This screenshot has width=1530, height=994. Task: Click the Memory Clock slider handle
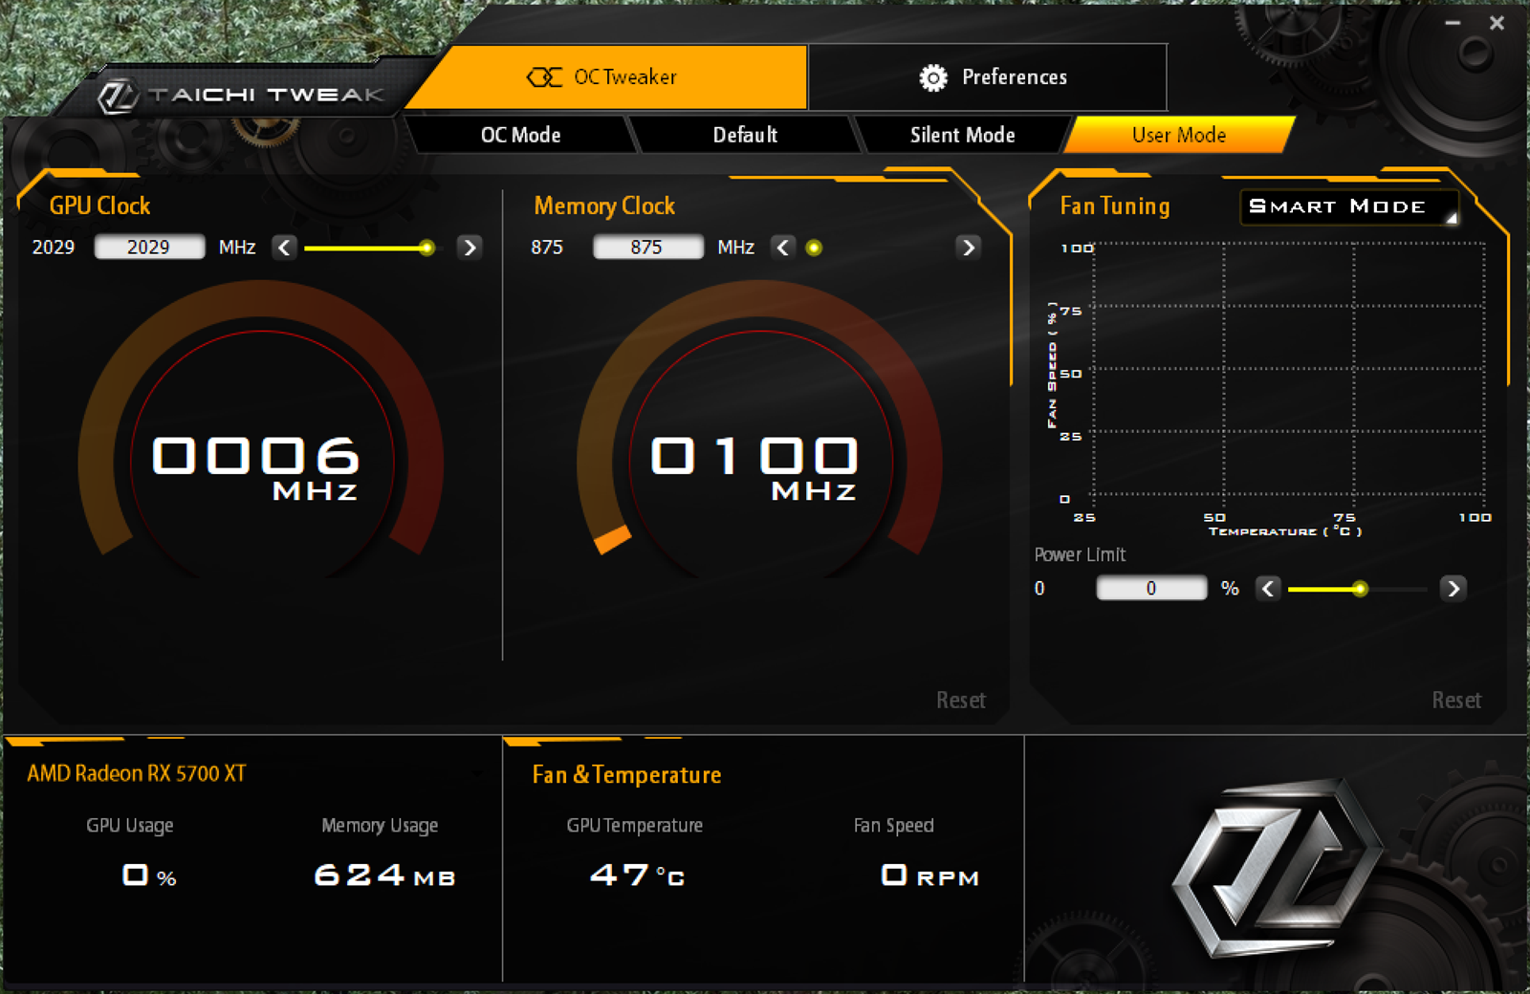coord(814,248)
